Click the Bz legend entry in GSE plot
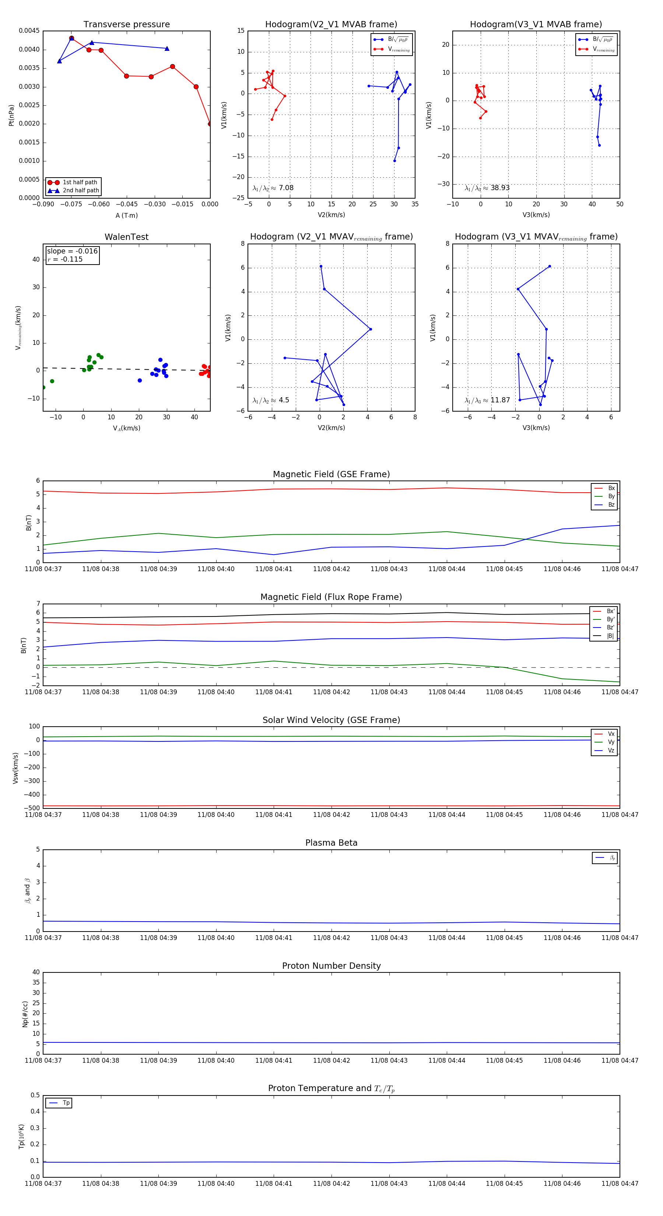The width and height of the screenshot is (663, 1216). (x=604, y=505)
